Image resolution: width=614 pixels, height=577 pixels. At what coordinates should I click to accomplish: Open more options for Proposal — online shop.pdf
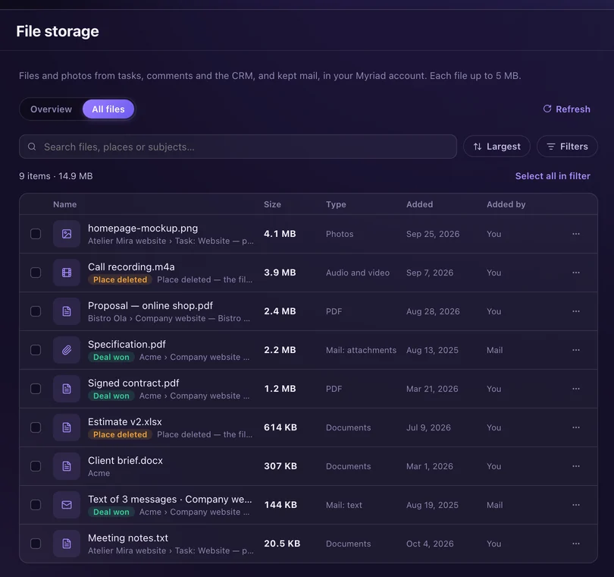pos(575,311)
